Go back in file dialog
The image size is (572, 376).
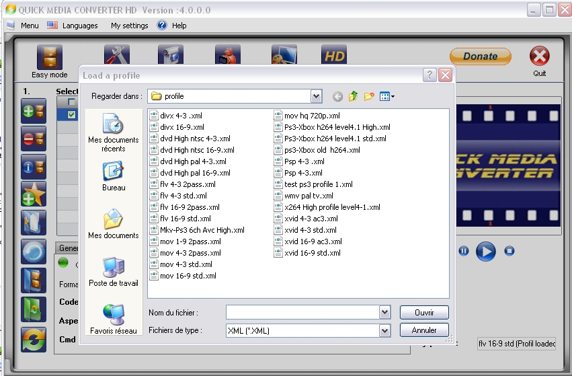point(338,96)
